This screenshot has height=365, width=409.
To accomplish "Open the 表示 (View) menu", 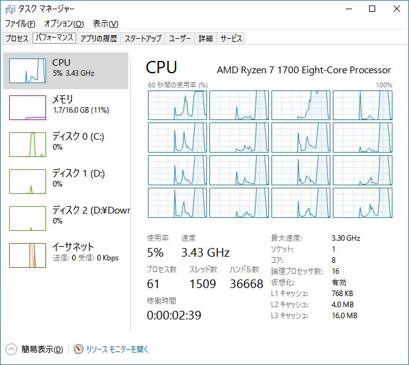I will (105, 23).
